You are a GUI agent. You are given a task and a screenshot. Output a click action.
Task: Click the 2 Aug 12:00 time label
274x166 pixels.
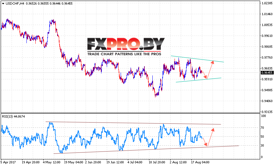pyautogui.click(x=178, y=162)
